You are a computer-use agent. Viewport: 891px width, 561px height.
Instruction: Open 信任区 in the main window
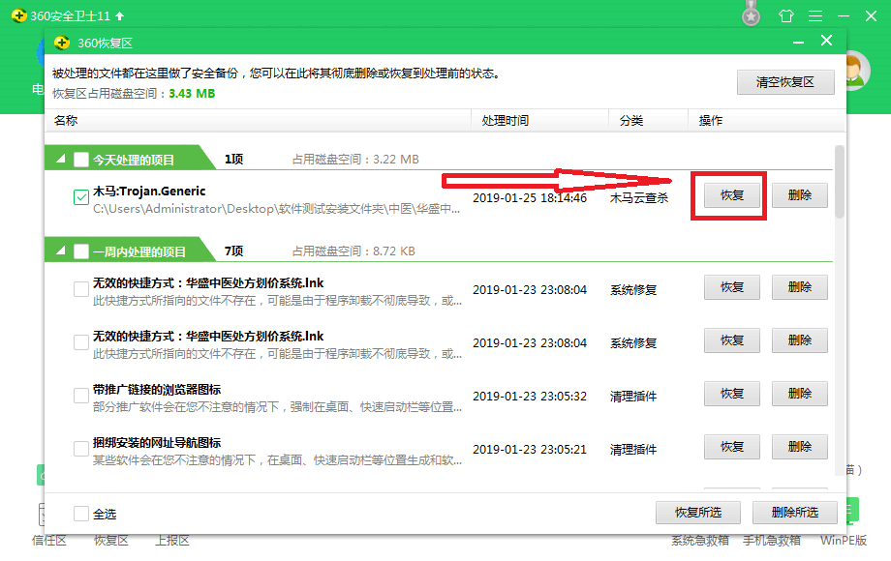tap(48, 541)
